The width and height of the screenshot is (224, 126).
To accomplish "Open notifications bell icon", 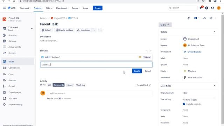I will 201,8.
